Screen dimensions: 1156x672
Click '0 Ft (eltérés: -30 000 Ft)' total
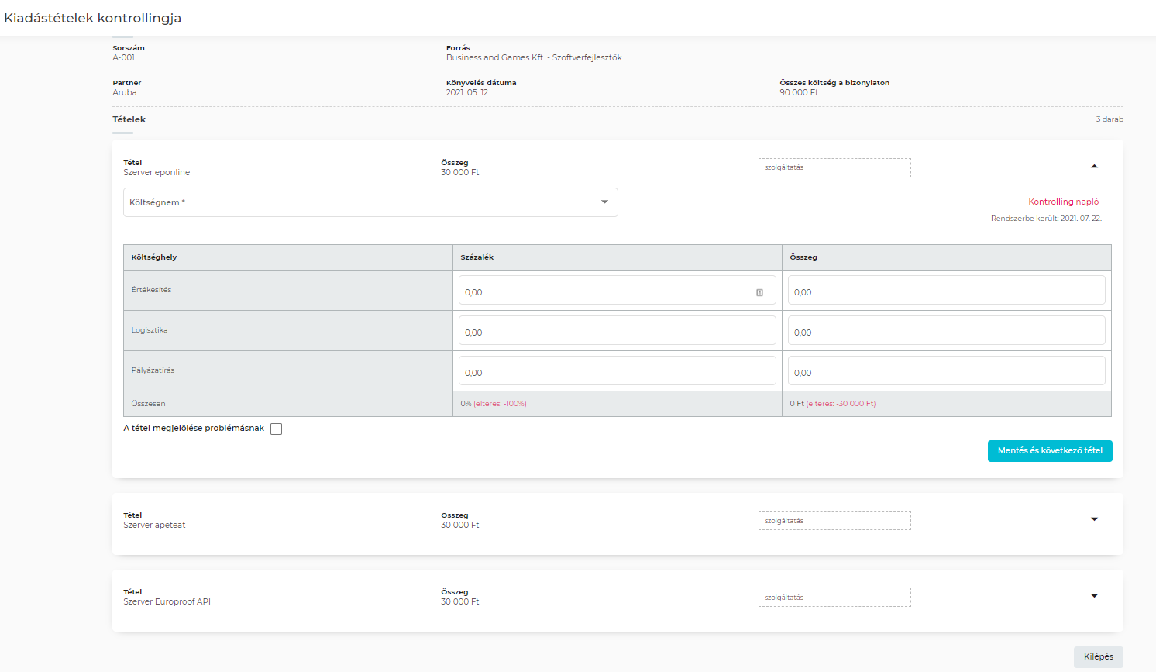(833, 404)
